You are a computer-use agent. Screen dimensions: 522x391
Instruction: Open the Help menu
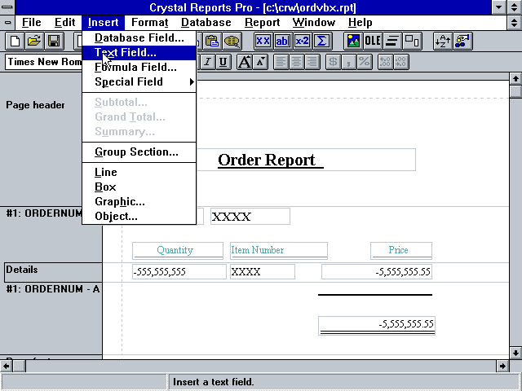[361, 23]
